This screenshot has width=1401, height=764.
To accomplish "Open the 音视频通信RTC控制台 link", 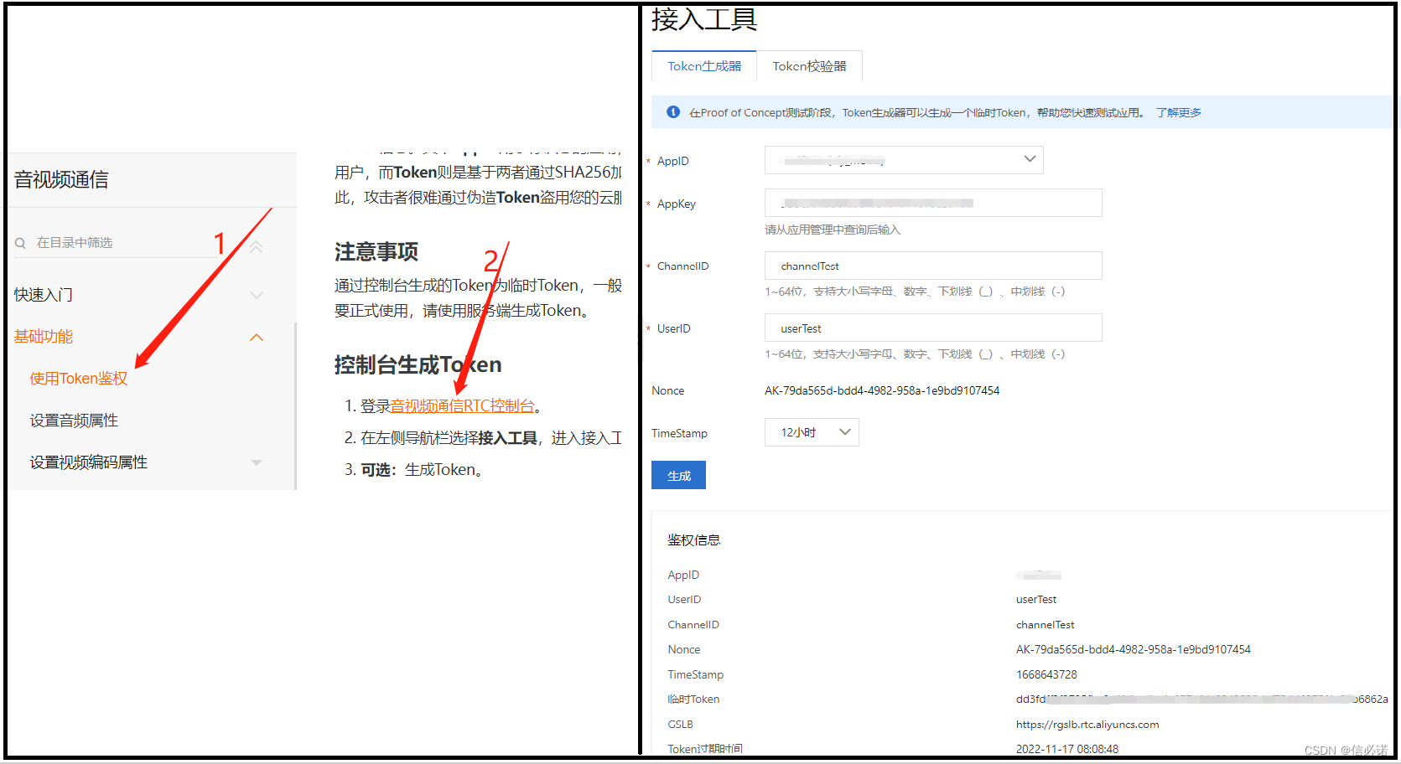I will coord(462,405).
